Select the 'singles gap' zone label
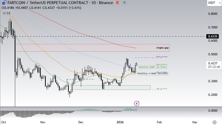The height and width of the screenshot is (125, 222). [162, 48]
